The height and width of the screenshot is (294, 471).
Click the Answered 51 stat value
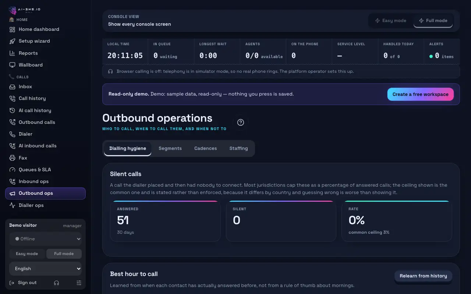[x=123, y=220]
